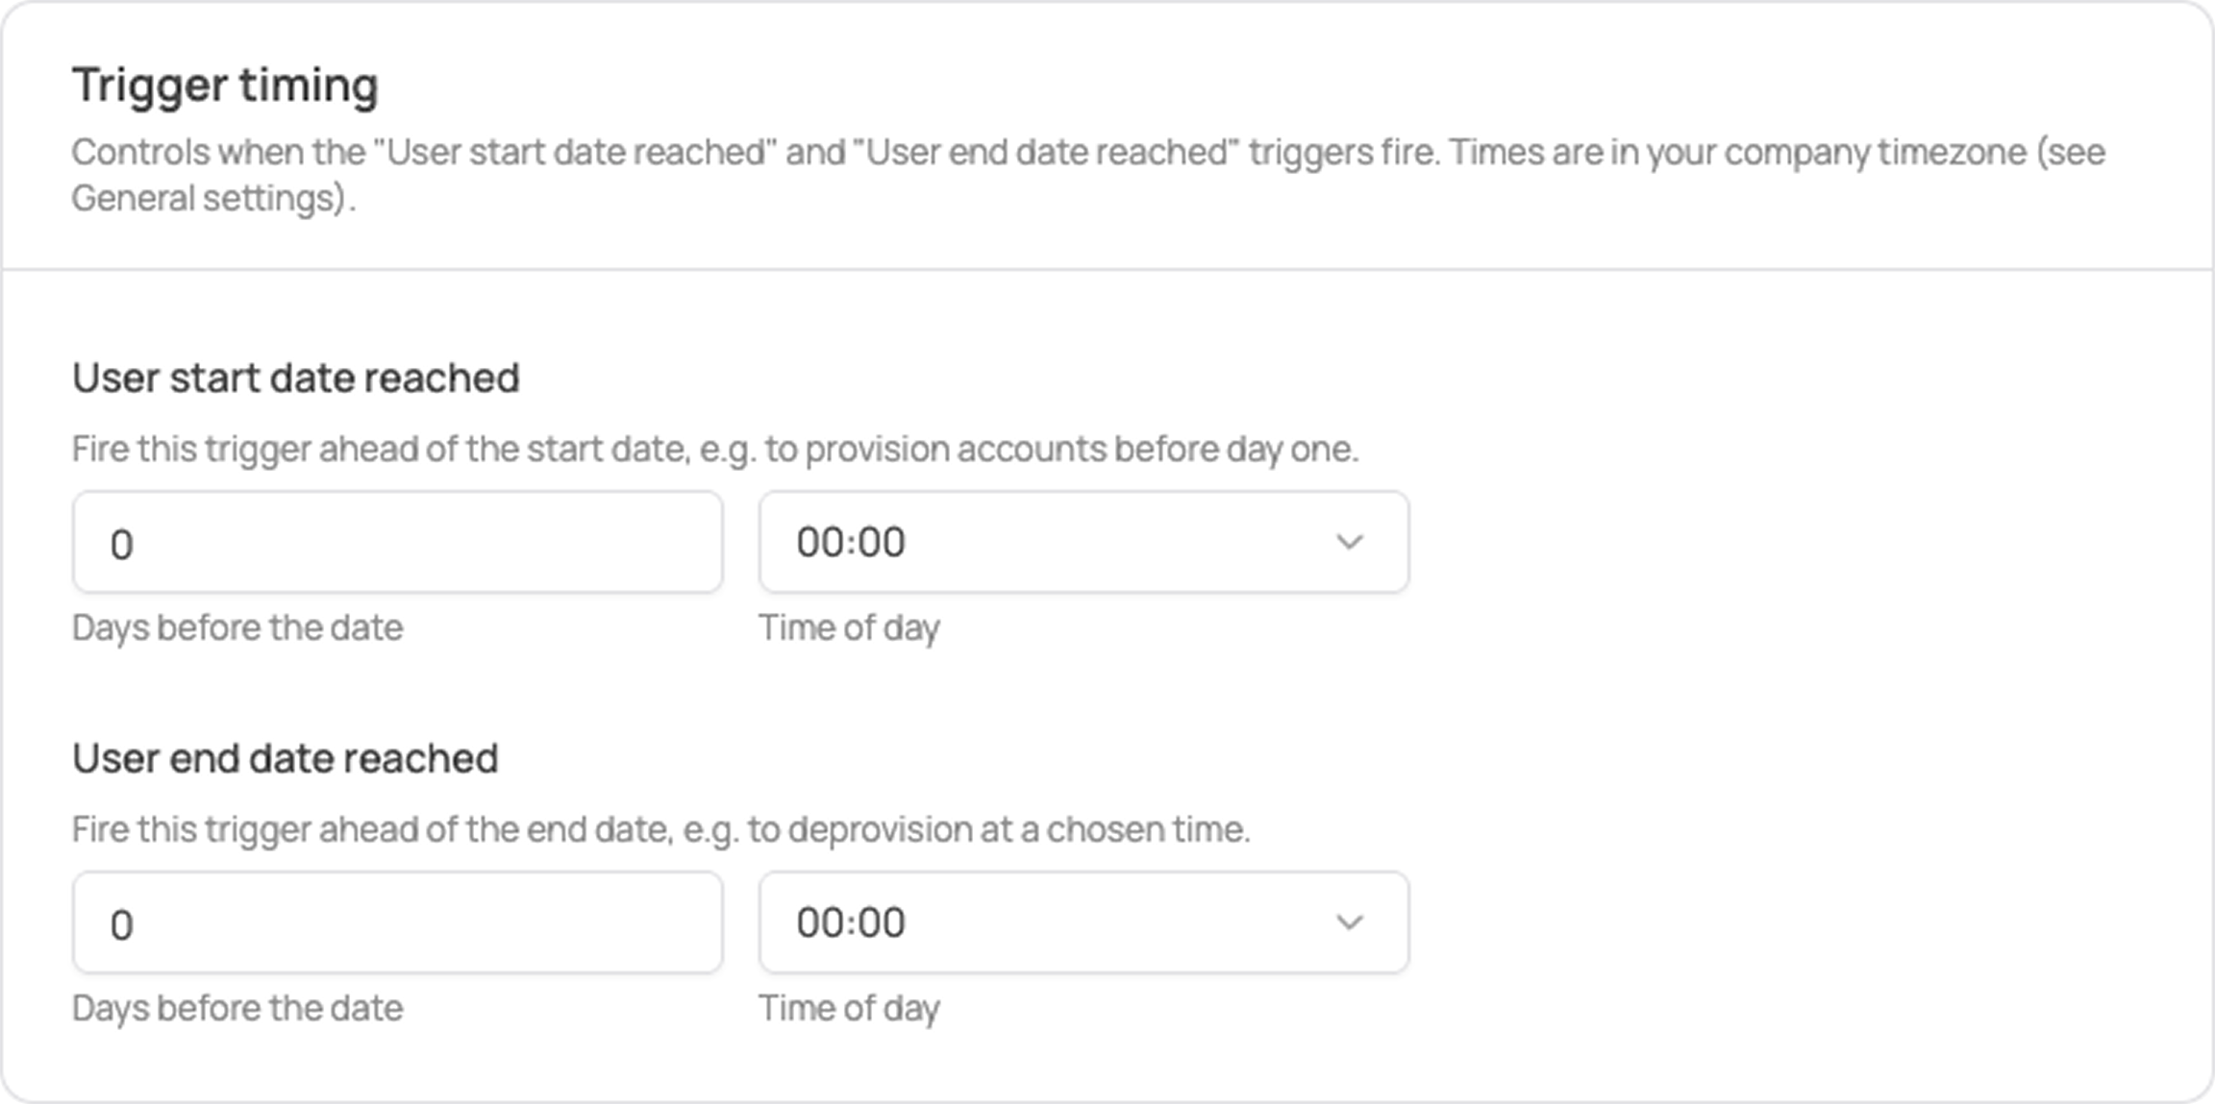Click the chevron icon in start date time dropdown
Viewport: 2215px width, 1104px height.
(x=1350, y=542)
